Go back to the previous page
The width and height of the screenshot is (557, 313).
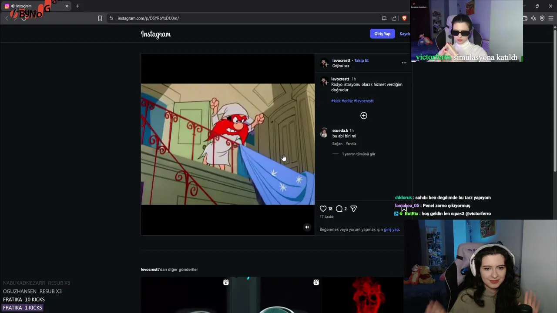(x=7, y=18)
